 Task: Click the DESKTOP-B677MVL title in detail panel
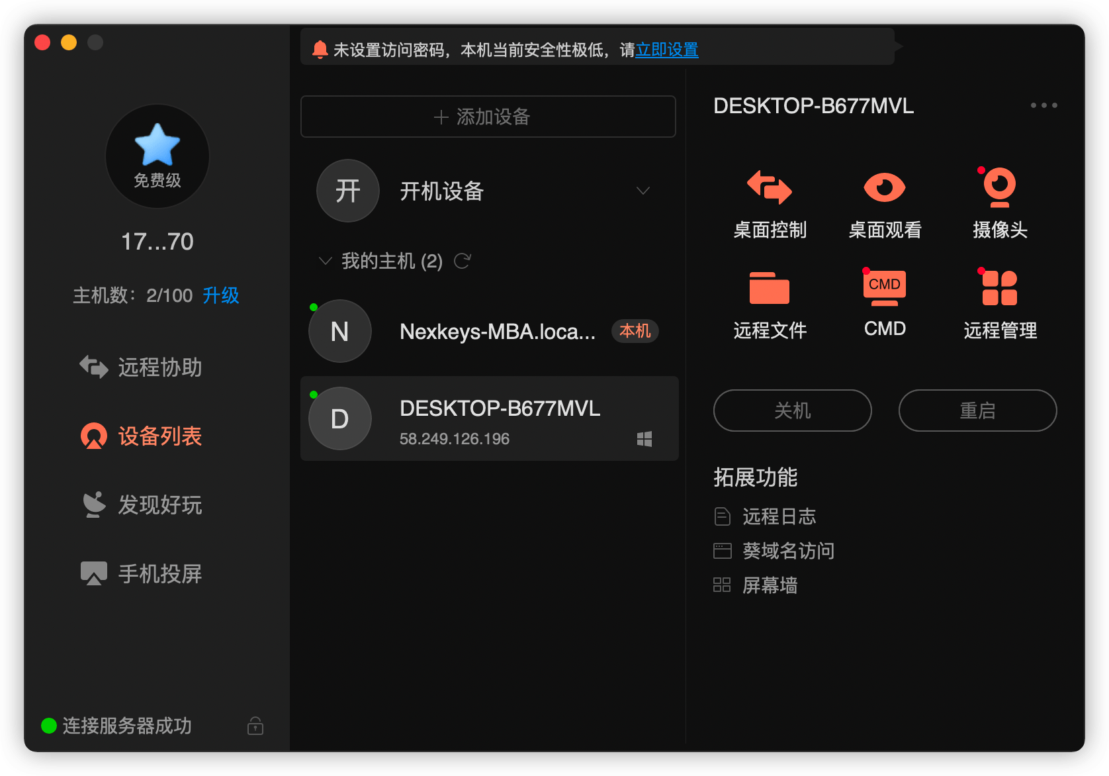click(814, 106)
